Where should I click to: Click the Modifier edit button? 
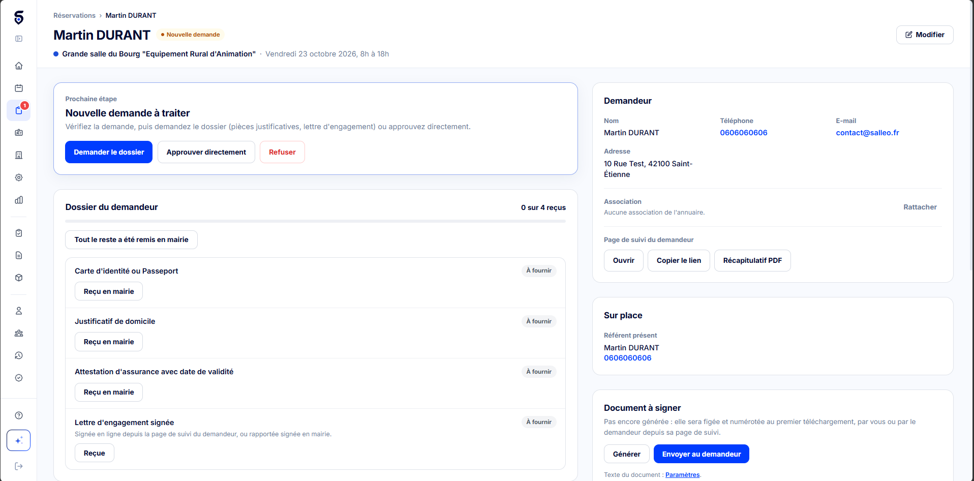click(x=925, y=35)
